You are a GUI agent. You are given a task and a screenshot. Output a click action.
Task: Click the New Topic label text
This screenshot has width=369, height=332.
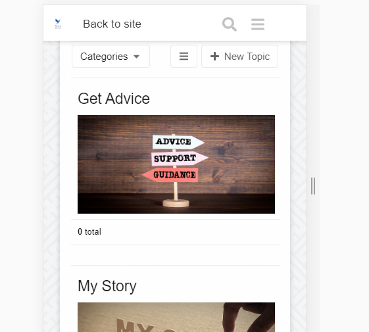point(247,57)
